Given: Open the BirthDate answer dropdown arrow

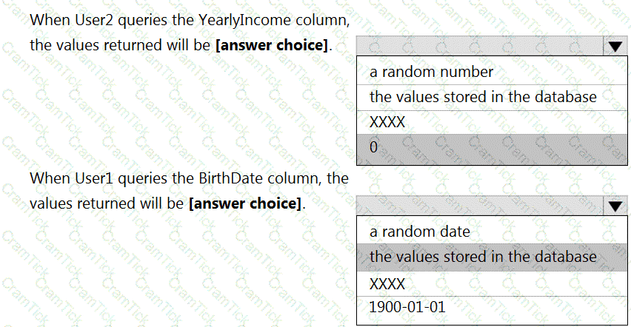Looking at the screenshot, I should coord(615,206).
